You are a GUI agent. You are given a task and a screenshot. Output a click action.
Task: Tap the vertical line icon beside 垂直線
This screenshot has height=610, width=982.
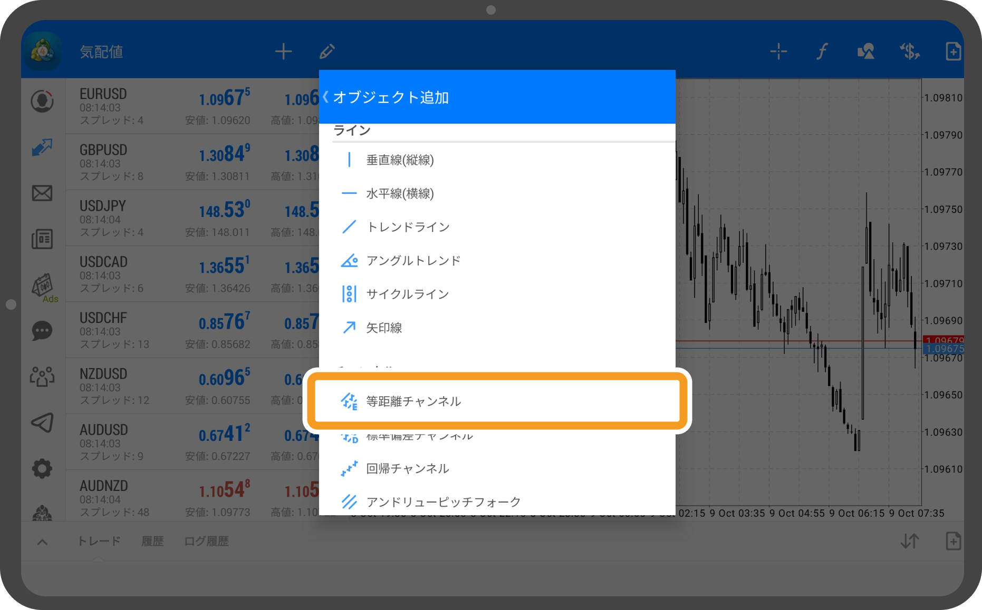[x=349, y=160]
